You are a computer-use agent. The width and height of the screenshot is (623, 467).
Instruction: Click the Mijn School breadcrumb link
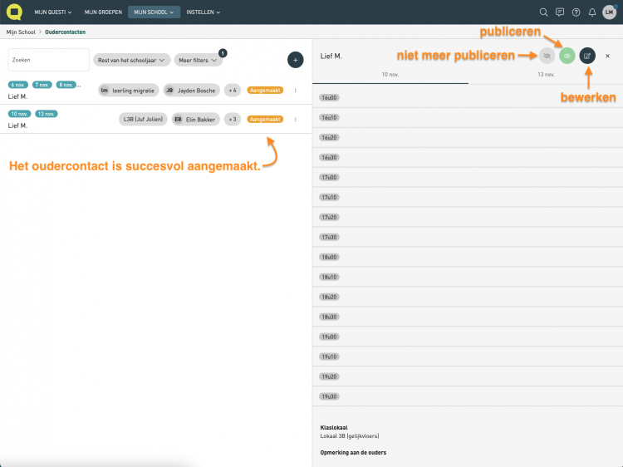(x=20, y=32)
